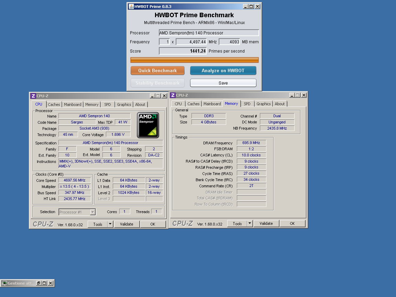
Task: Close the minimized Gestione attività window
Action: tap(51, 283)
